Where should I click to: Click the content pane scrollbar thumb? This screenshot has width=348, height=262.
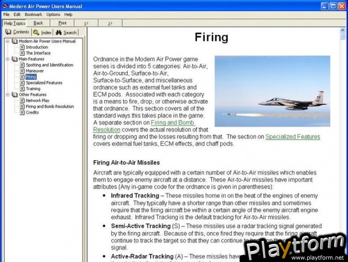tap(343, 37)
